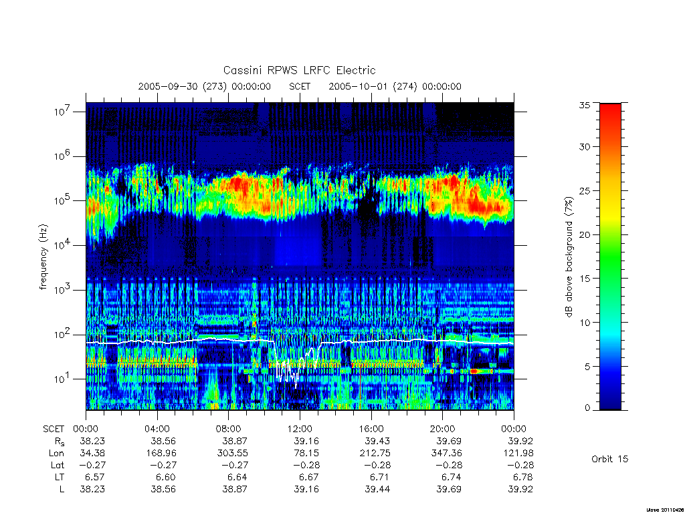Click the '20:00' time tick label
The image size is (685, 513).
tap(443, 430)
